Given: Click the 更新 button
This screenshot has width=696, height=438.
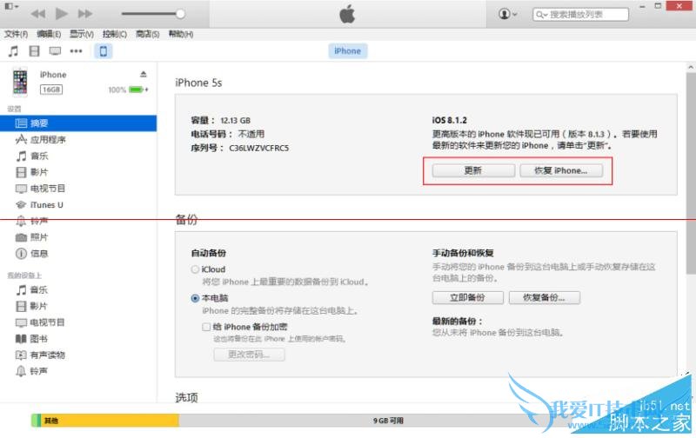Looking at the screenshot, I should click(x=473, y=170).
